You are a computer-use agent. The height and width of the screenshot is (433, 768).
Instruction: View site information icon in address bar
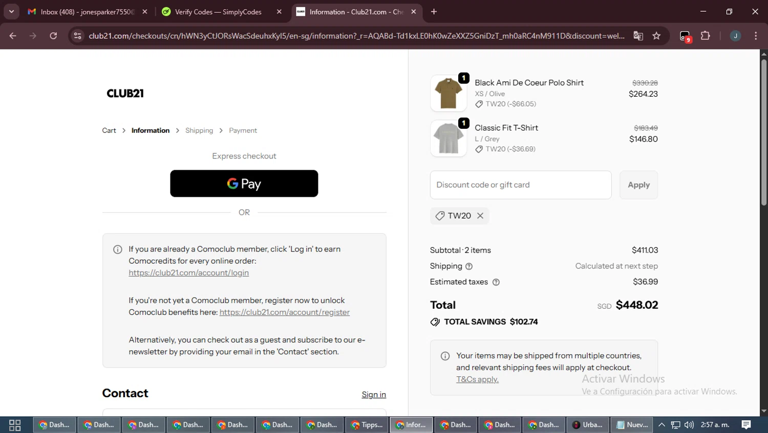click(x=78, y=36)
